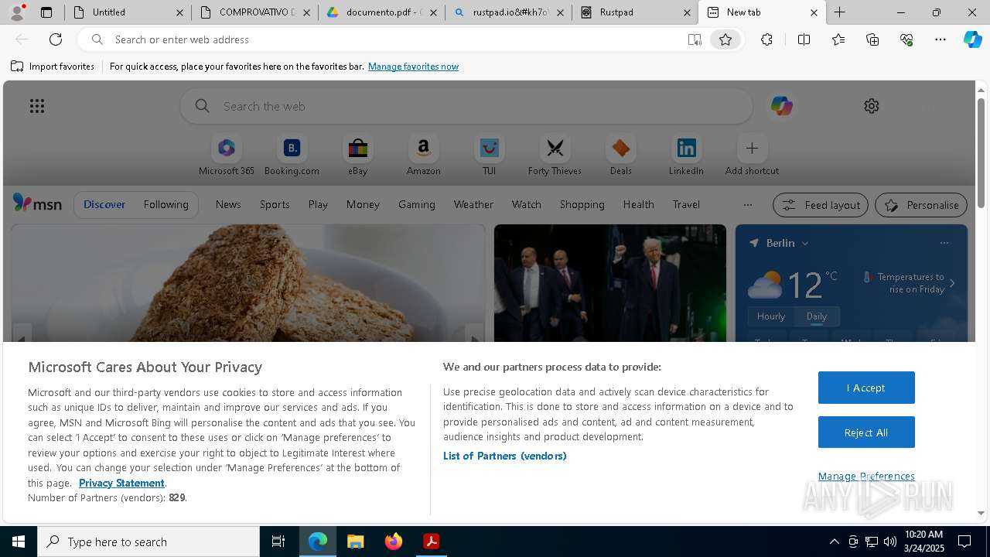Open the Windows Start menu
Image resolution: width=990 pixels, height=557 pixels.
click(x=19, y=542)
